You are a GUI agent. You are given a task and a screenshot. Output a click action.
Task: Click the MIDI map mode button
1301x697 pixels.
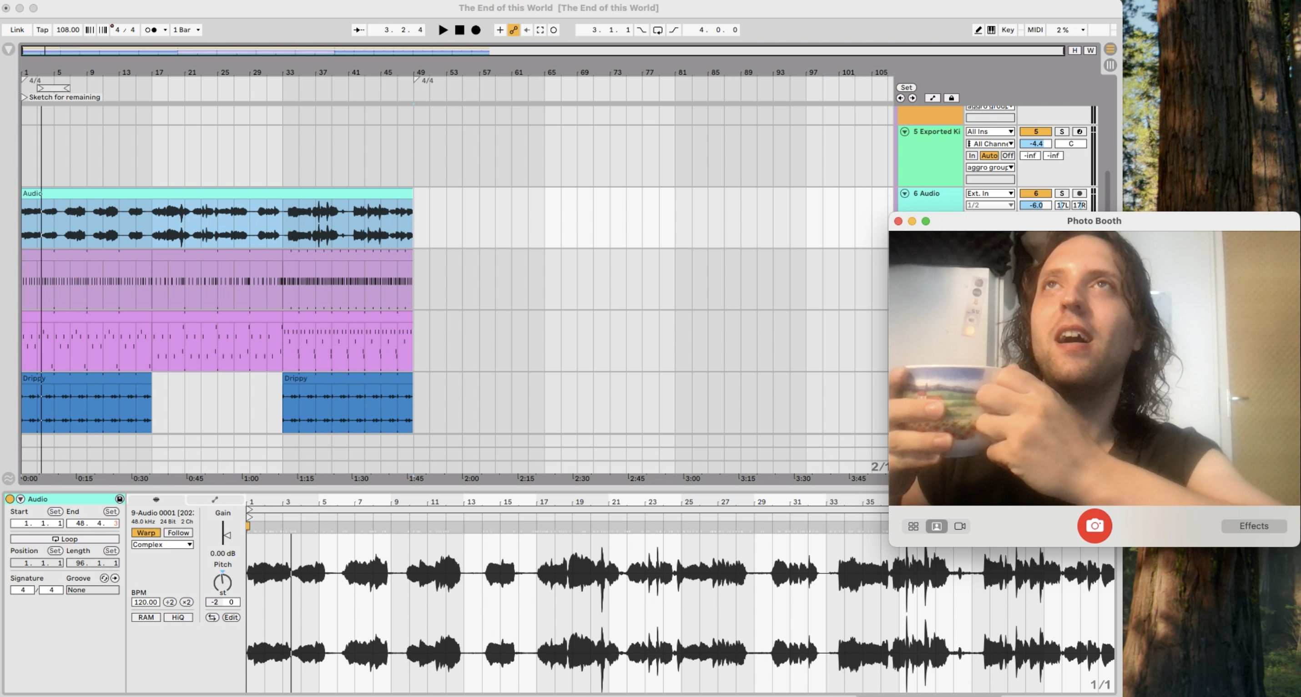tap(1034, 30)
